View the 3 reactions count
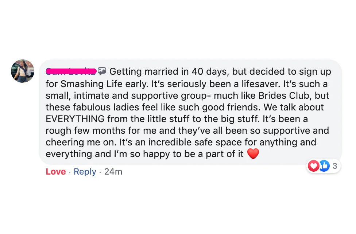Screen dimensions: 356x234 point(335,166)
